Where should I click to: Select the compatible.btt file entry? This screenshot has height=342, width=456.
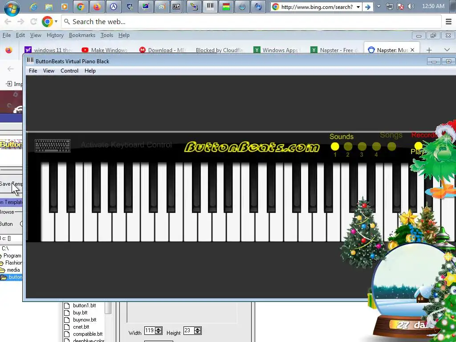88,334
